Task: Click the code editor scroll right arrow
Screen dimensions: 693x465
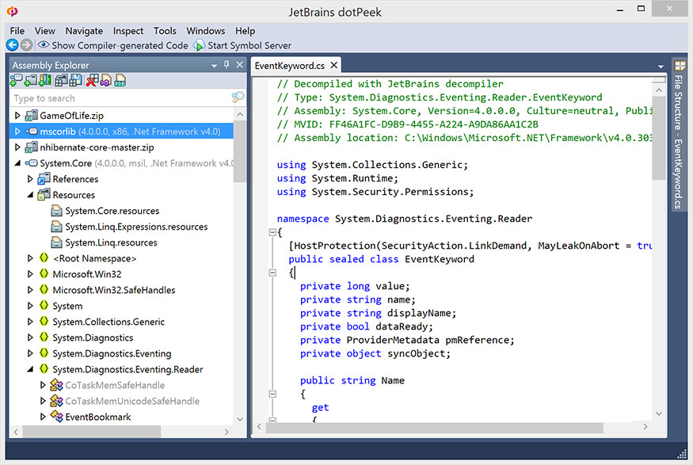Action: pyautogui.click(x=645, y=426)
